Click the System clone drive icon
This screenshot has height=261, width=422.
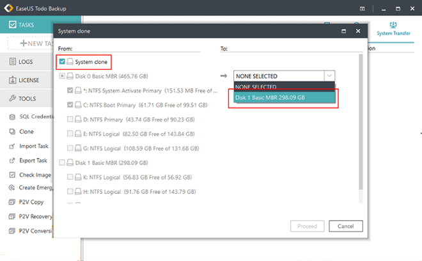click(70, 61)
